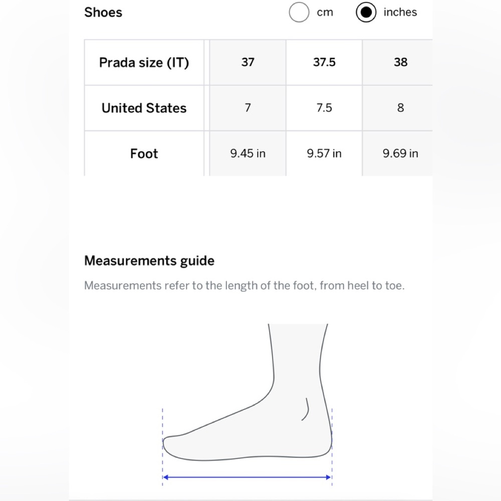The width and height of the screenshot is (501, 501).
Task: Click the 9.45 in foot measurement
Action: coord(247,154)
